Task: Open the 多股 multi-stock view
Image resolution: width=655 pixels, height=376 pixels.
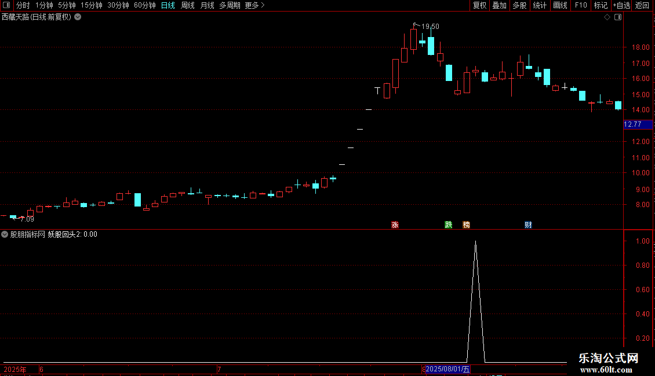Action: (519, 5)
